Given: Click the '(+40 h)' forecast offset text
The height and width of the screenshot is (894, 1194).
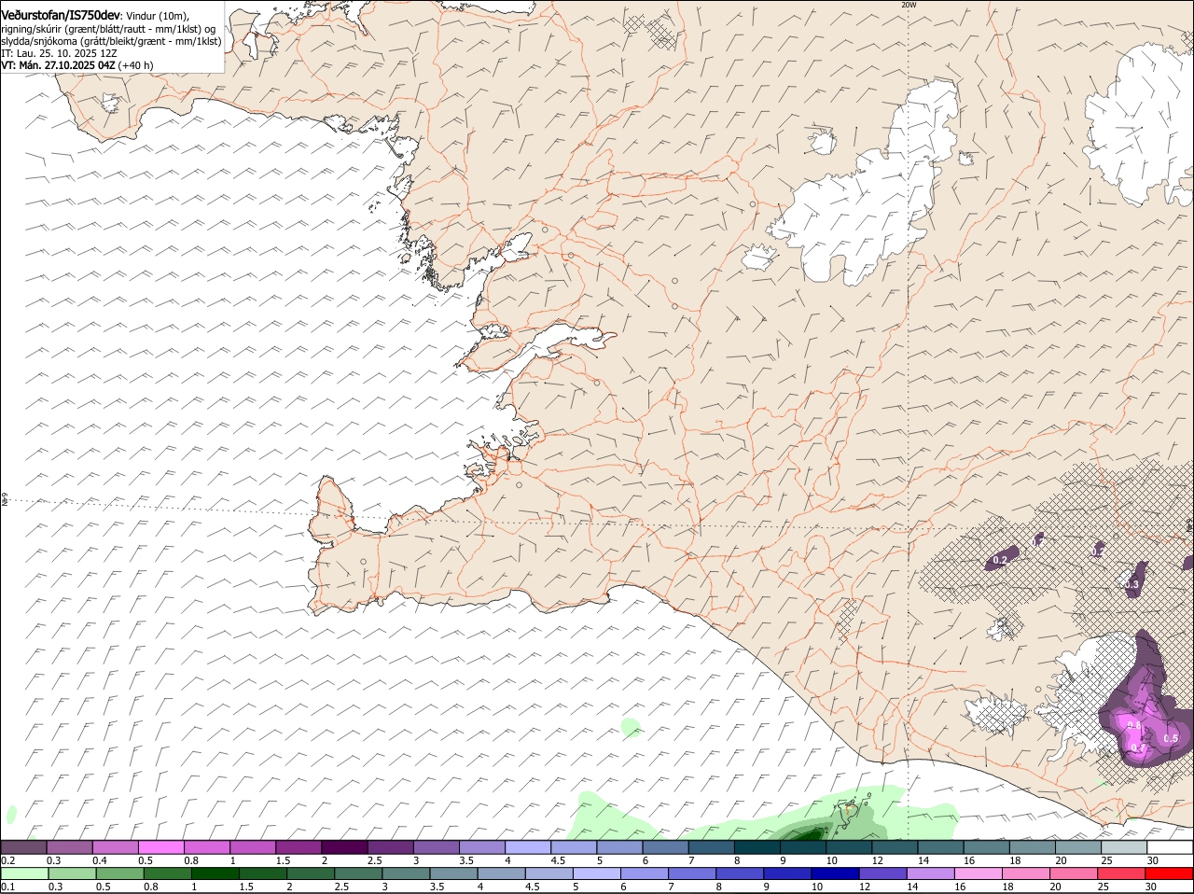Looking at the screenshot, I should pos(136,65).
